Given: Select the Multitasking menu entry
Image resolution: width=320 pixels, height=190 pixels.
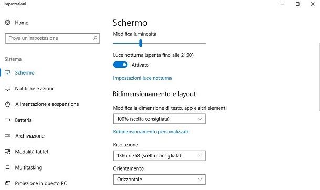Looking at the screenshot, I should click(x=28, y=167).
